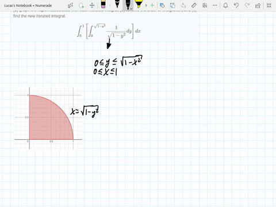The width and height of the screenshot is (276, 207).
Task: Click the 'find the new iterated integral' text
Action: click(40, 16)
